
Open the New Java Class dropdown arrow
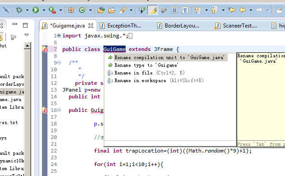point(90,10)
